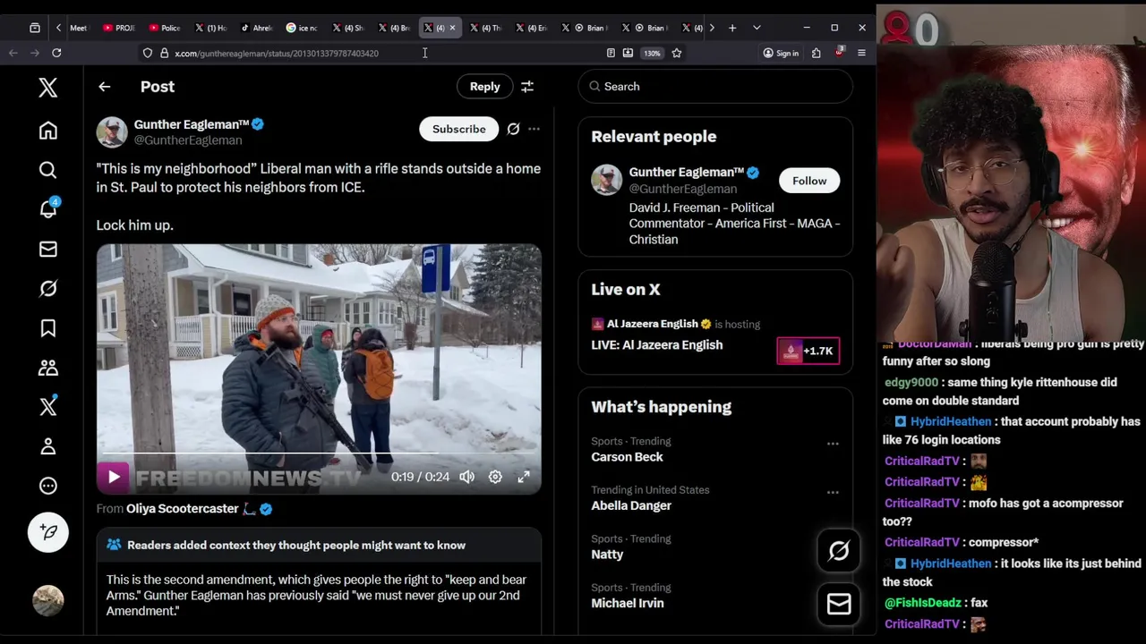This screenshot has width=1146, height=644.
Task: Open Michael Irvin trend
Action: click(628, 603)
